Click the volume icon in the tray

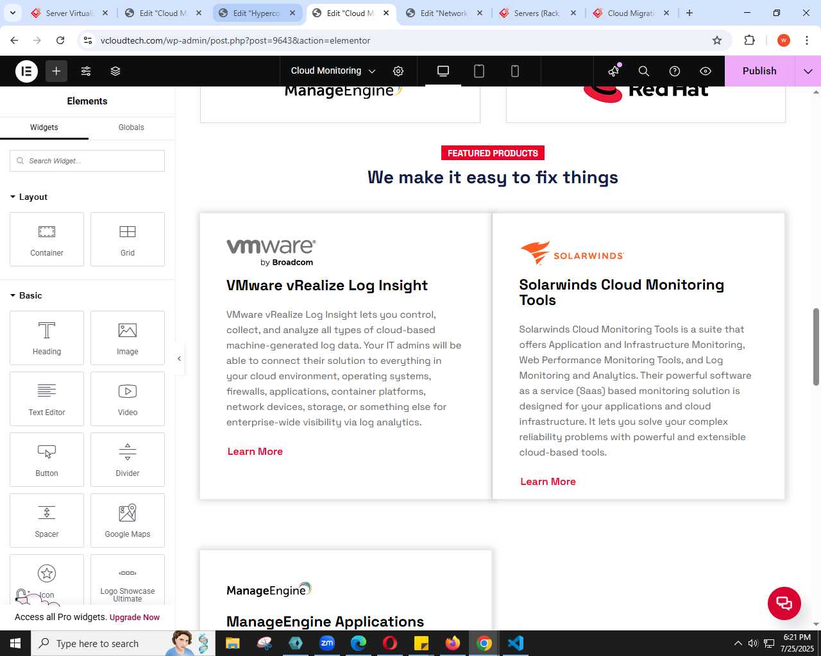pos(753,643)
